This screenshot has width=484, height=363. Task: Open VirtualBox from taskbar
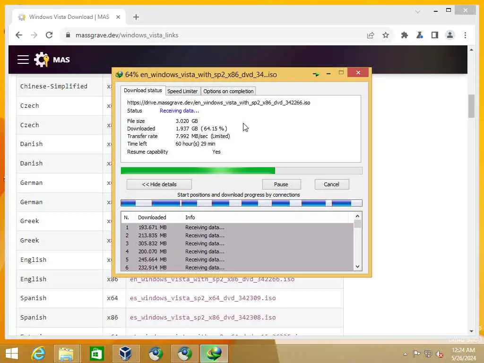click(126, 354)
